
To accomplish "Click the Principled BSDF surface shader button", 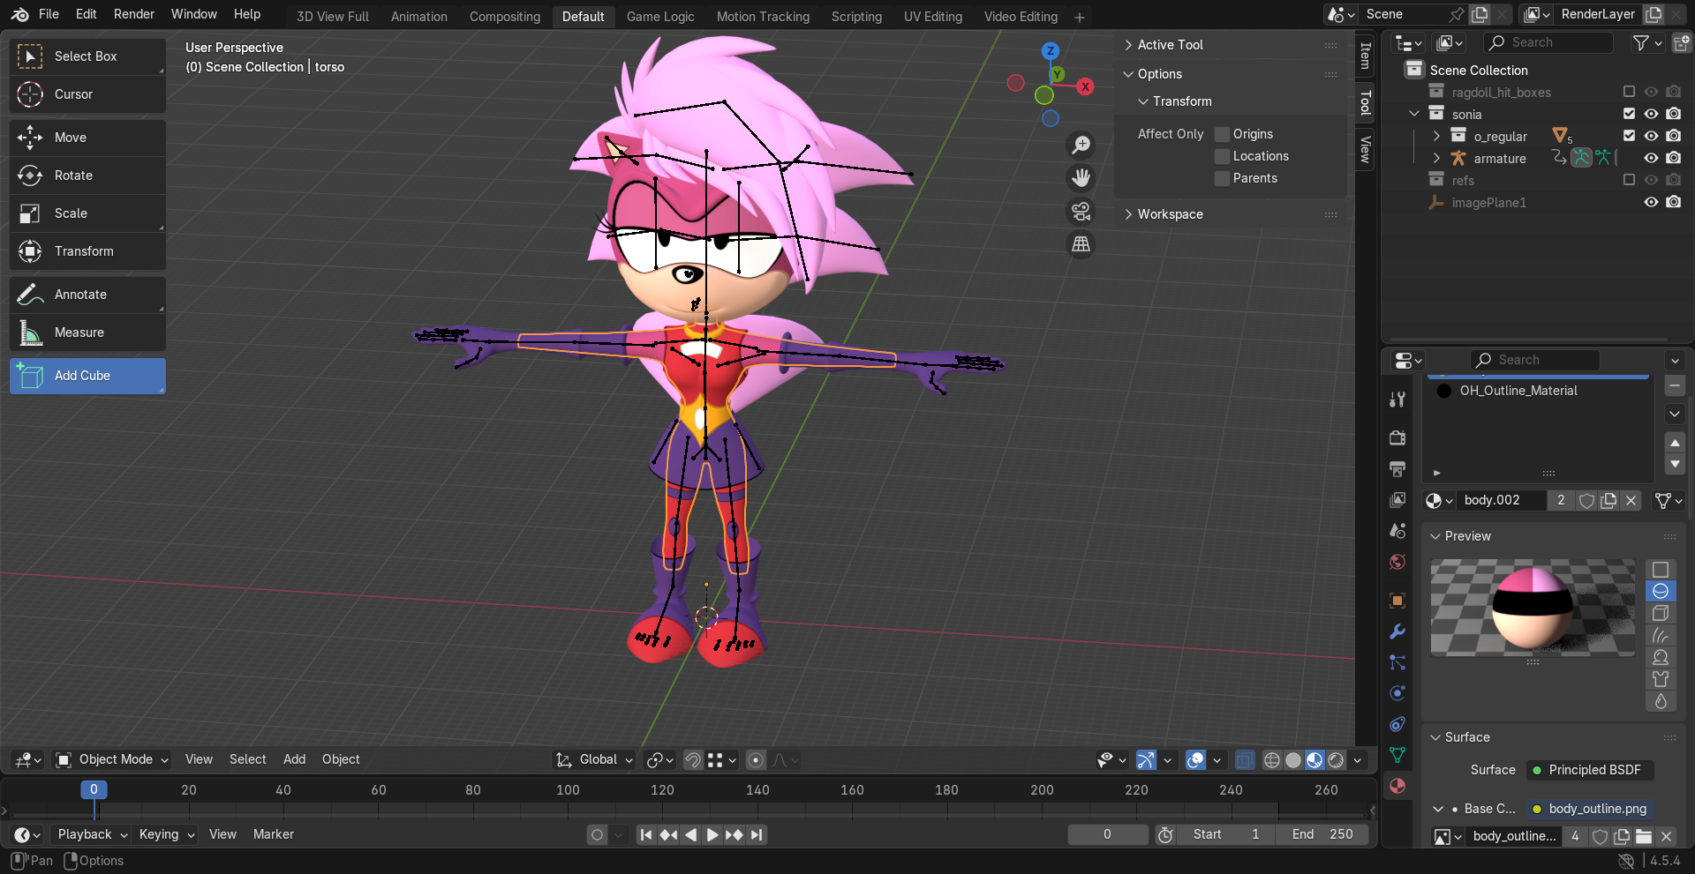I will pos(1589,770).
